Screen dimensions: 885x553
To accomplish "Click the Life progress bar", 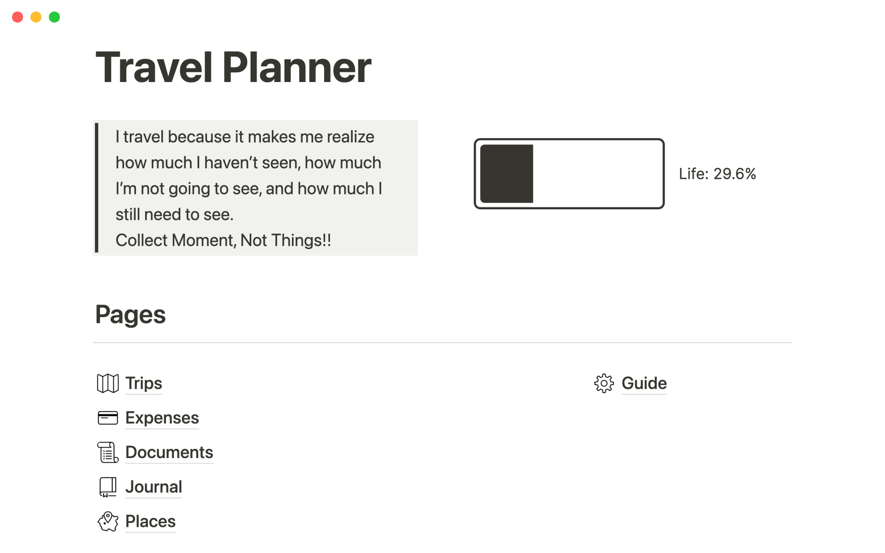I will click(569, 174).
